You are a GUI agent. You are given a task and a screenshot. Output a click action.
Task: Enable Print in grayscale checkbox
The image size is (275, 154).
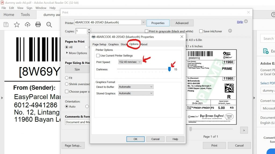point(146,31)
